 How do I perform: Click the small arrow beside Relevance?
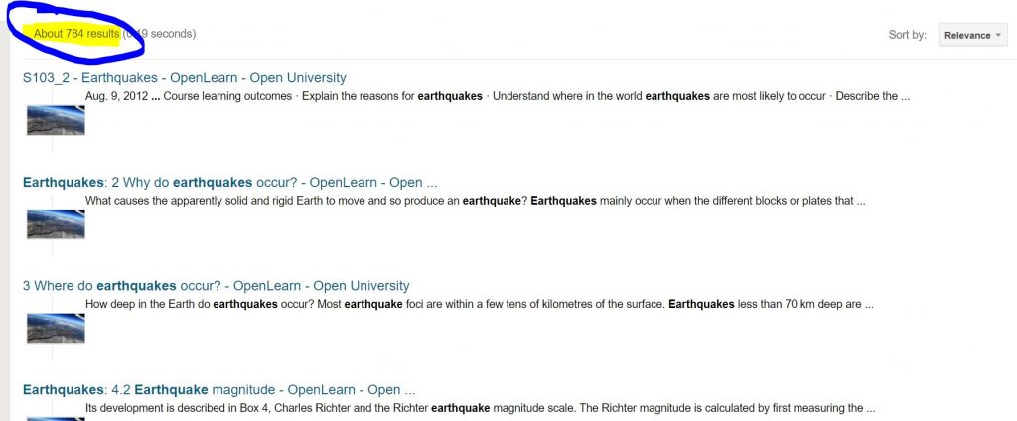(997, 35)
